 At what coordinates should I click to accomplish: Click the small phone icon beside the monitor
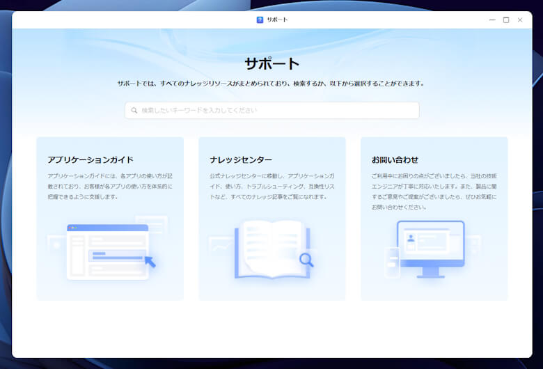pos(392,262)
